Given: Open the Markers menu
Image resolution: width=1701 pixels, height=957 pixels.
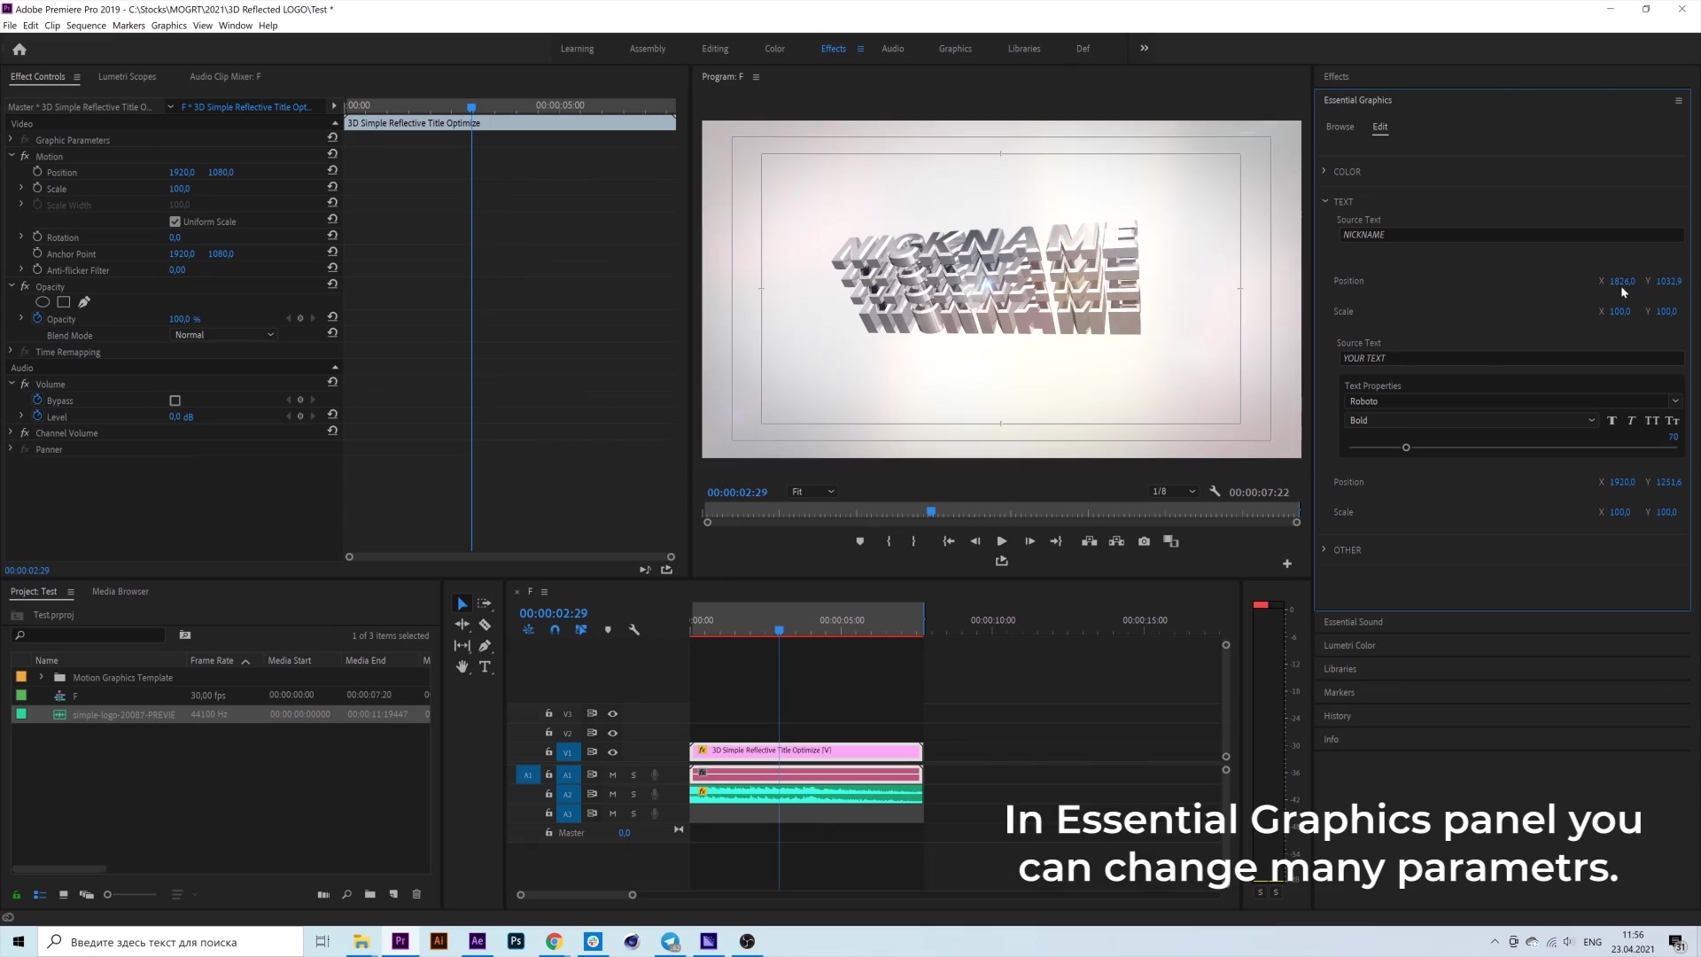Looking at the screenshot, I should [128, 26].
